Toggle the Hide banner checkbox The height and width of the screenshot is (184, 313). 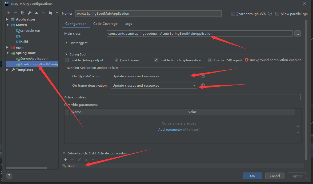(x=117, y=60)
